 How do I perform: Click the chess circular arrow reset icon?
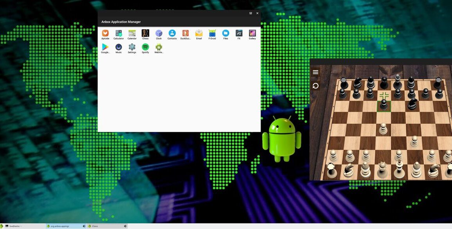[315, 86]
